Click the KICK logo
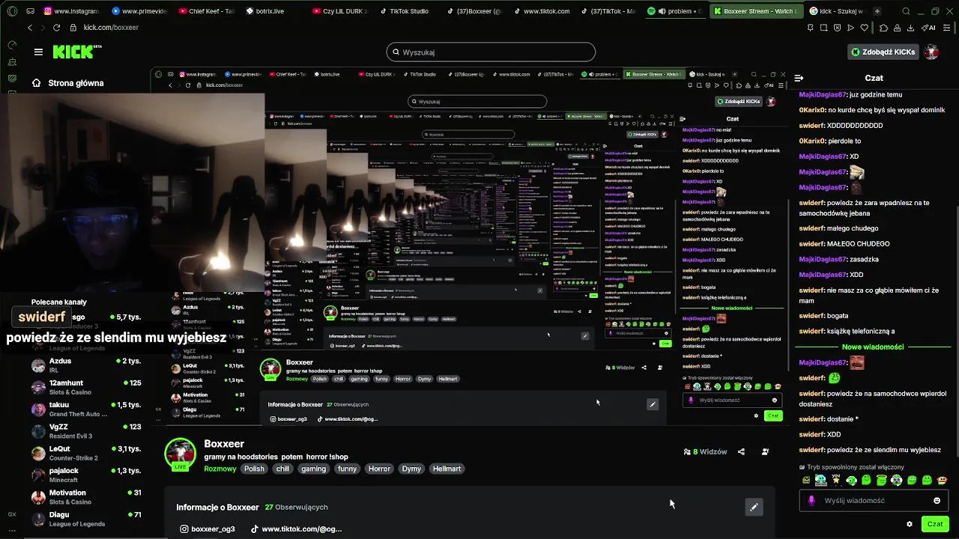This screenshot has width=959, height=539. click(76, 52)
